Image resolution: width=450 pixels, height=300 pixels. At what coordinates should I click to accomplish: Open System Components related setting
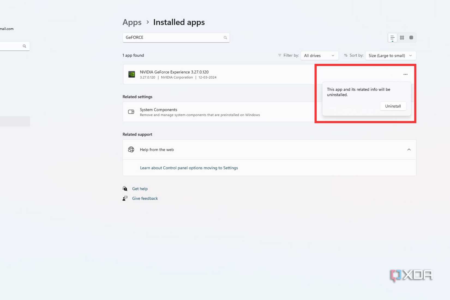[x=219, y=112]
